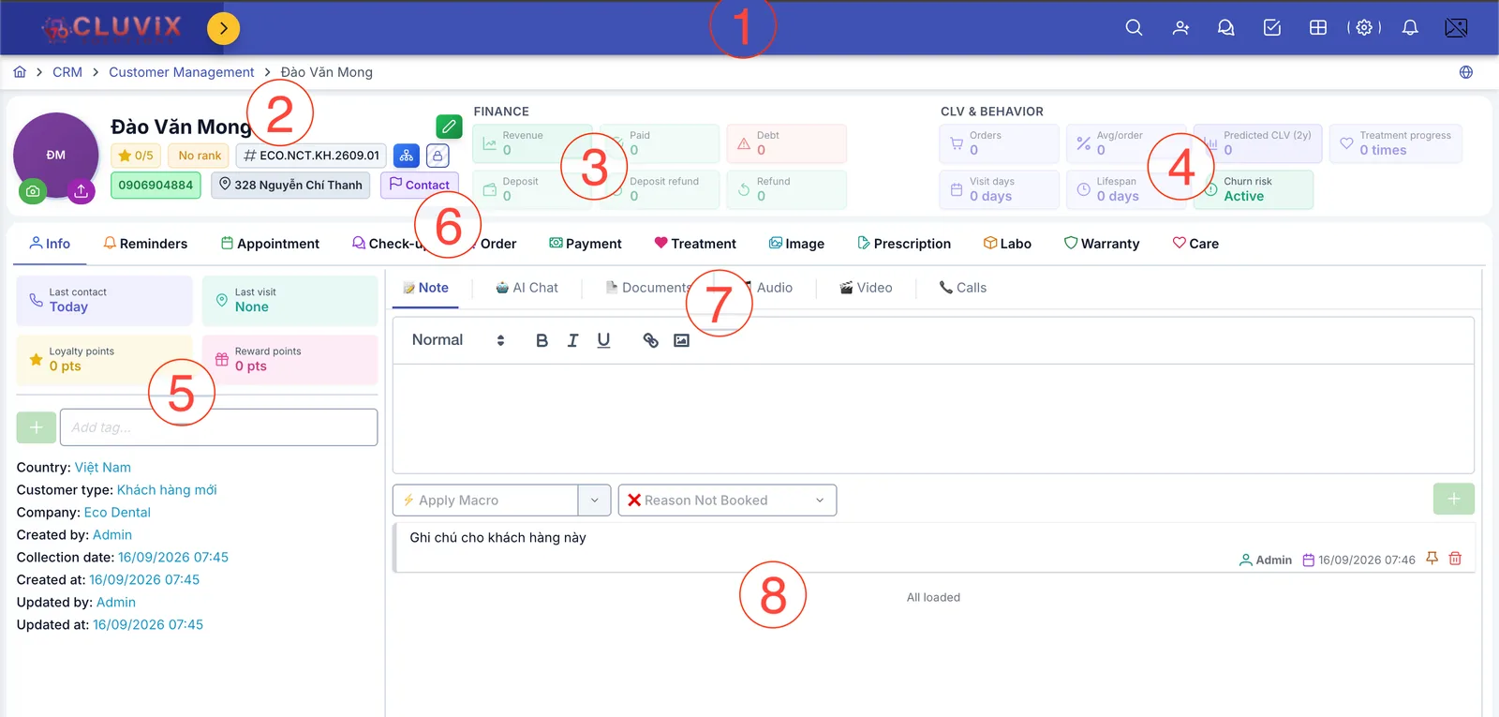Open the grid apps icon in header
This screenshot has width=1499, height=717.
[1318, 27]
